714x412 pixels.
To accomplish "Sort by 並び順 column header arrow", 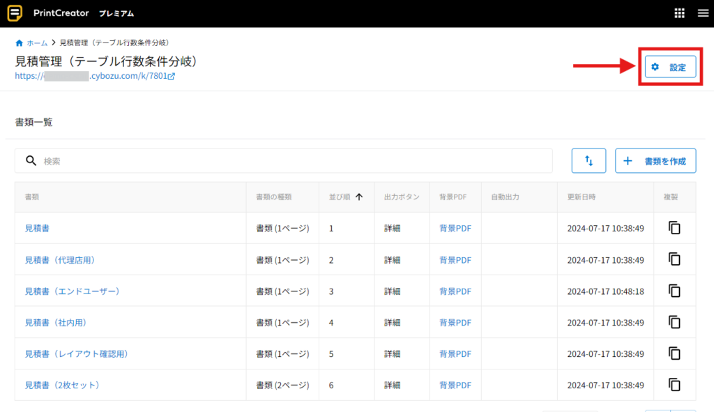I will (x=359, y=197).
